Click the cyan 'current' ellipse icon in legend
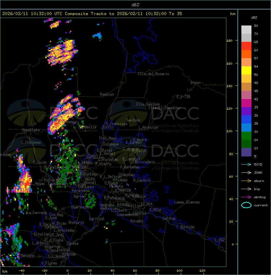271x275 pixels. pyautogui.click(x=246, y=205)
